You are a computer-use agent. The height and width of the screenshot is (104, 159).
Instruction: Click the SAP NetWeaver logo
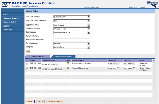tap(152, 4)
